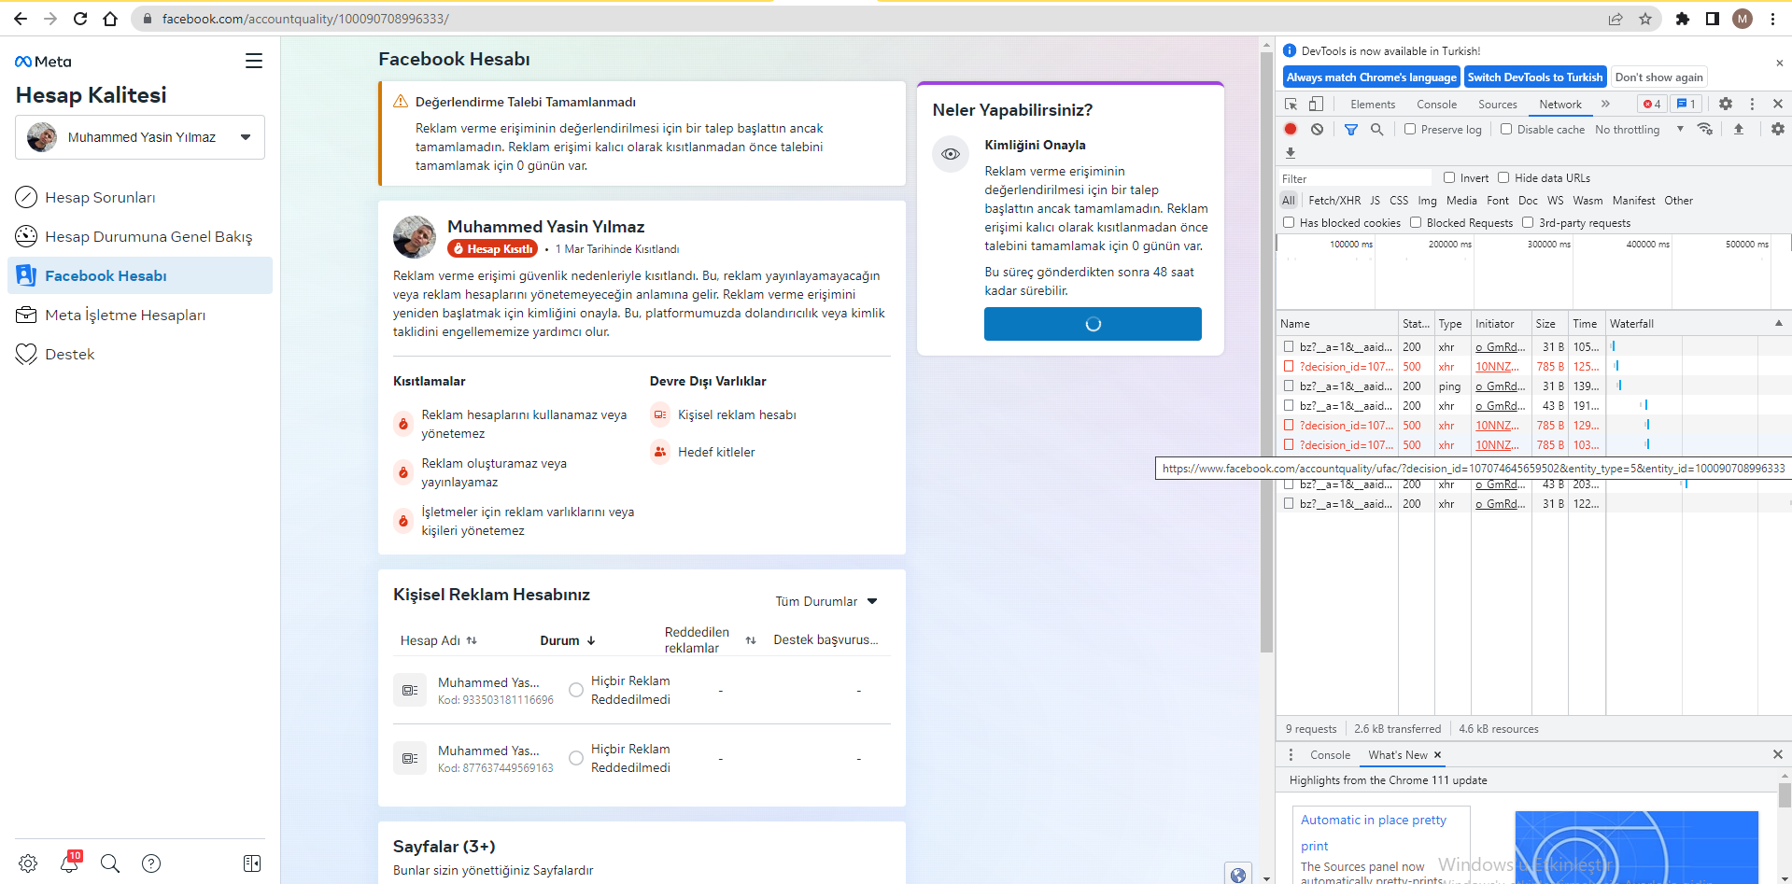Viewport: 1792px width, 884px height.
Task: Enable the Disable cache checkbox
Action: [1506, 129]
